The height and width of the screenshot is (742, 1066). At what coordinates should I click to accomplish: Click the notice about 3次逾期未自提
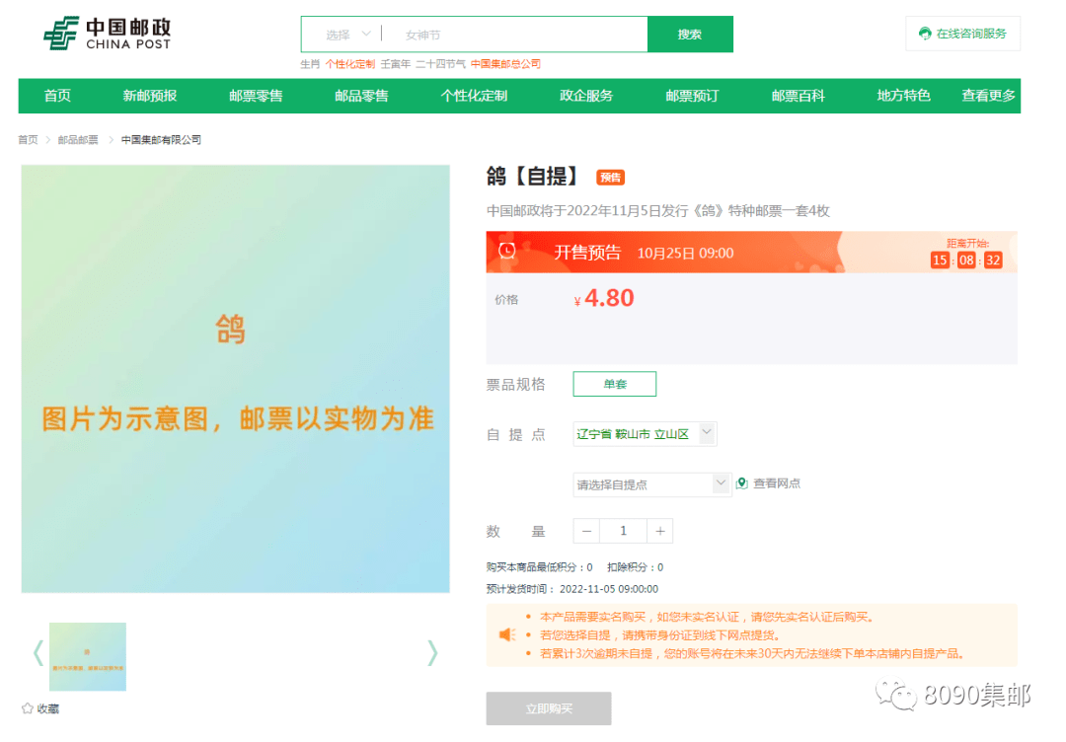752,653
